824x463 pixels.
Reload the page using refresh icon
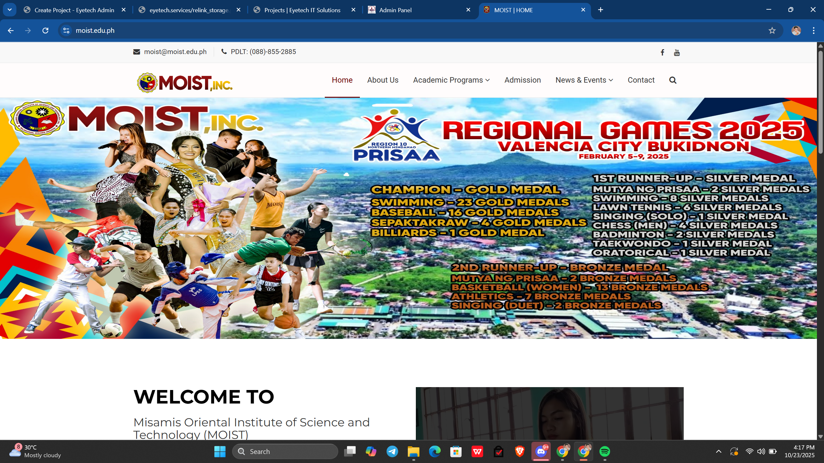click(45, 31)
